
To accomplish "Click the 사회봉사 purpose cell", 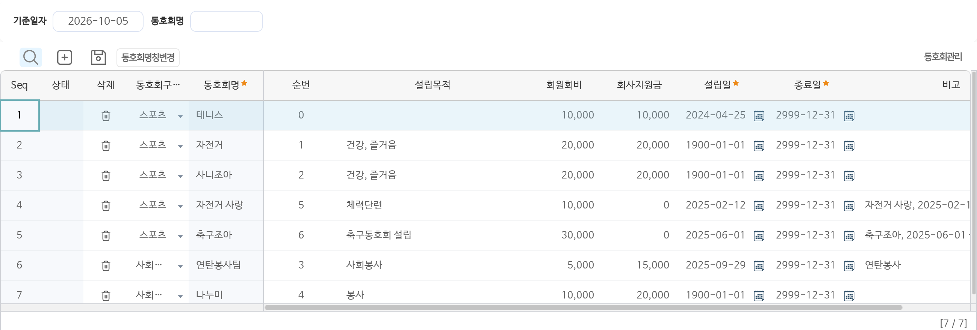I will (x=433, y=265).
